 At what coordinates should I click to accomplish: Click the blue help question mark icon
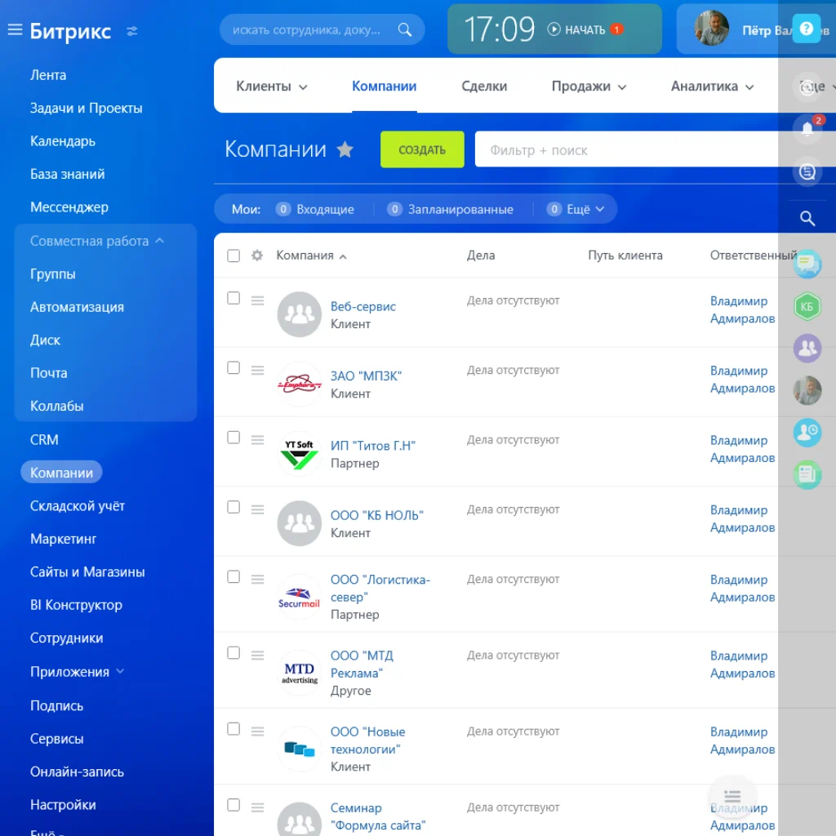[807, 29]
